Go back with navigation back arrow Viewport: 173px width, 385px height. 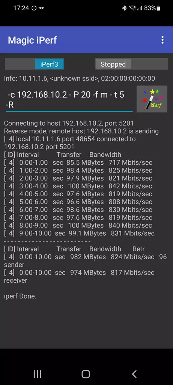tap(134, 374)
